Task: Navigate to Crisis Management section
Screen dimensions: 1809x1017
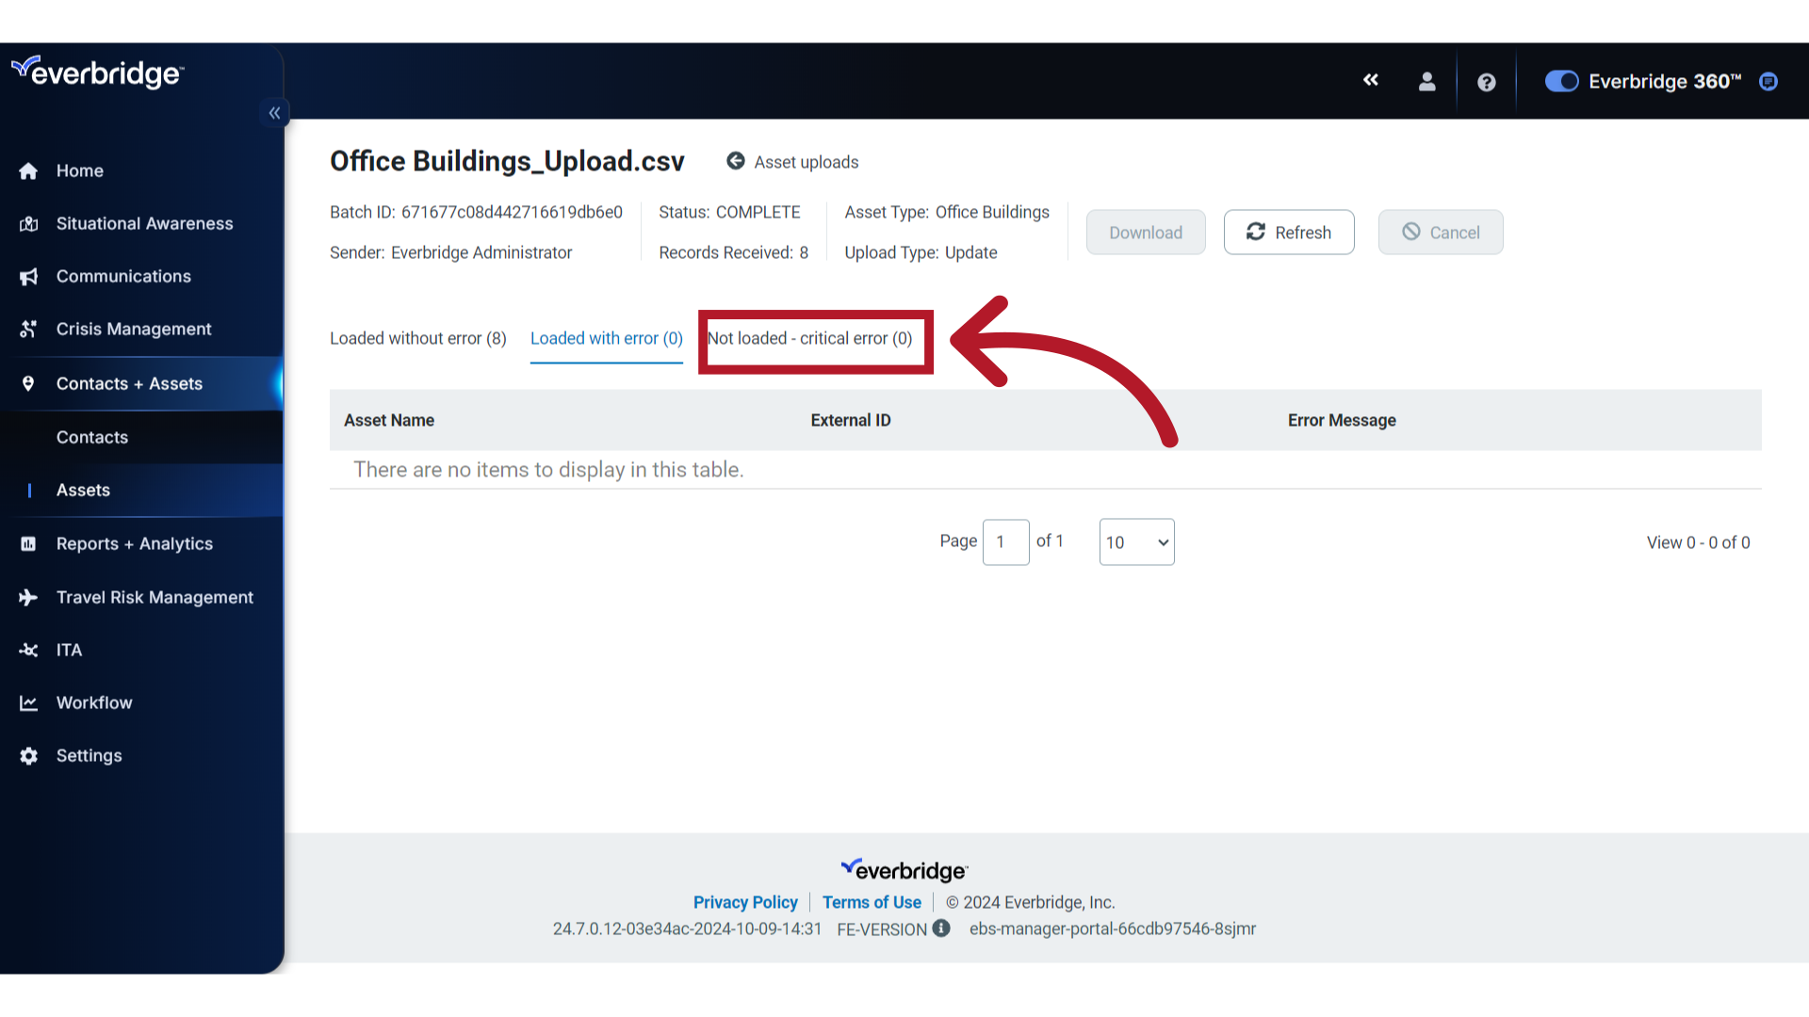Action: (x=133, y=328)
